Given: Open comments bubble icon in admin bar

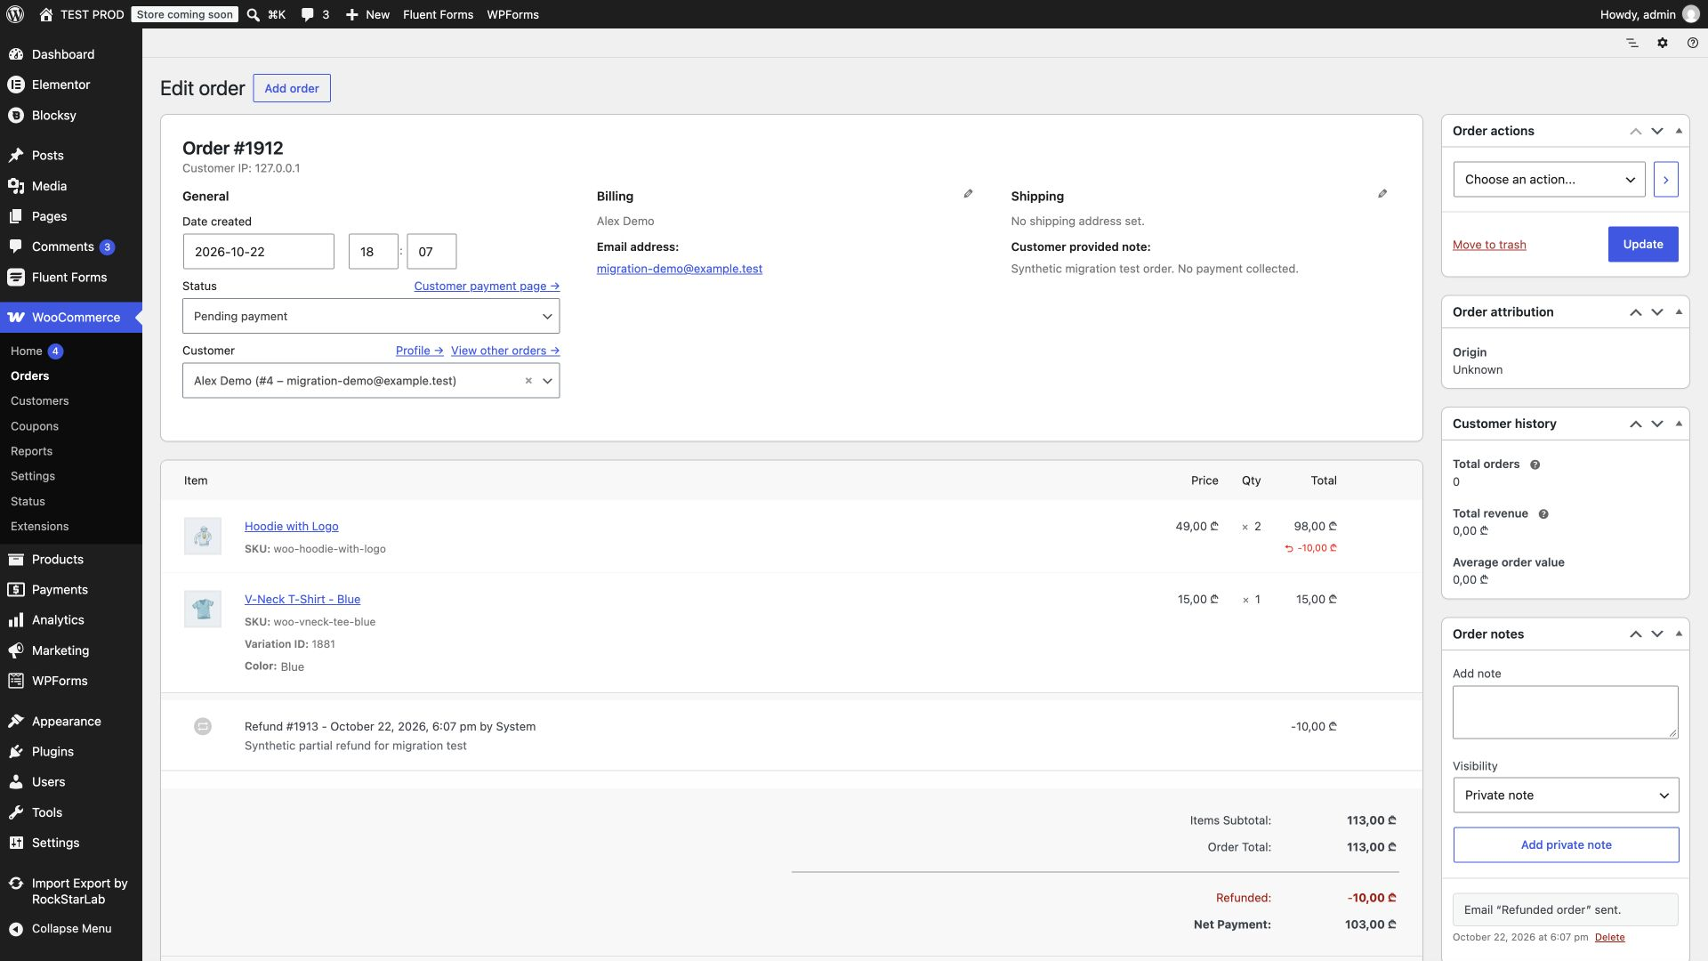Looking at the screenshot, I should [x=307, y=14].
